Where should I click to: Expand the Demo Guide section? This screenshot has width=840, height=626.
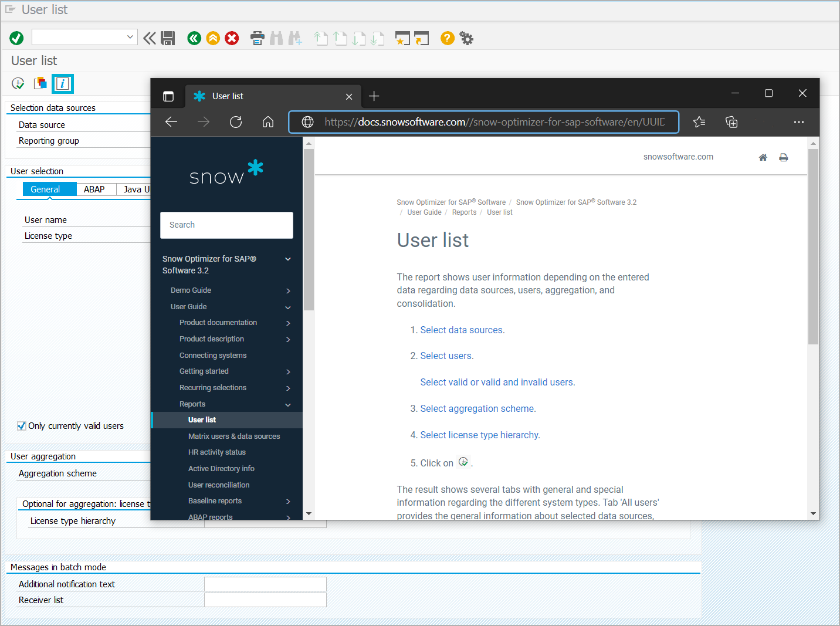[x=288, y=291]
